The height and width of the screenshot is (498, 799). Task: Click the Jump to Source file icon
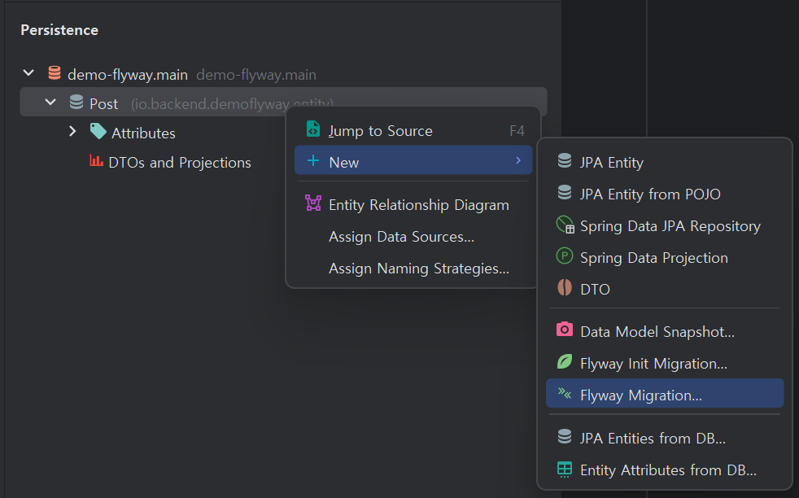pyautogui.click(x=313, y=129)
